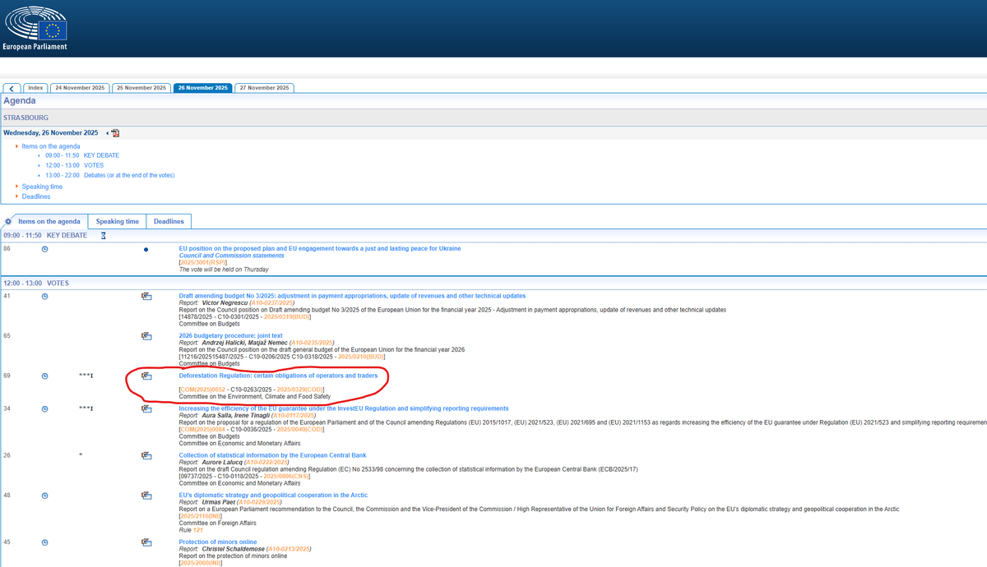The width and height of the screenshot is (987, 567).
Task: Open procedure file 2025/0319(BUD)
Action: coord(285,316)
